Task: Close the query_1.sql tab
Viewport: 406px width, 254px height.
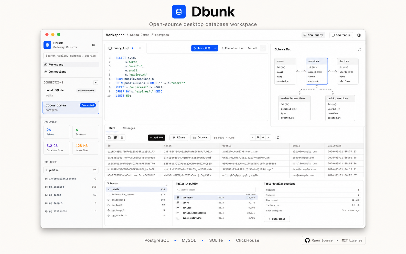Action: (x=140, y=48)
